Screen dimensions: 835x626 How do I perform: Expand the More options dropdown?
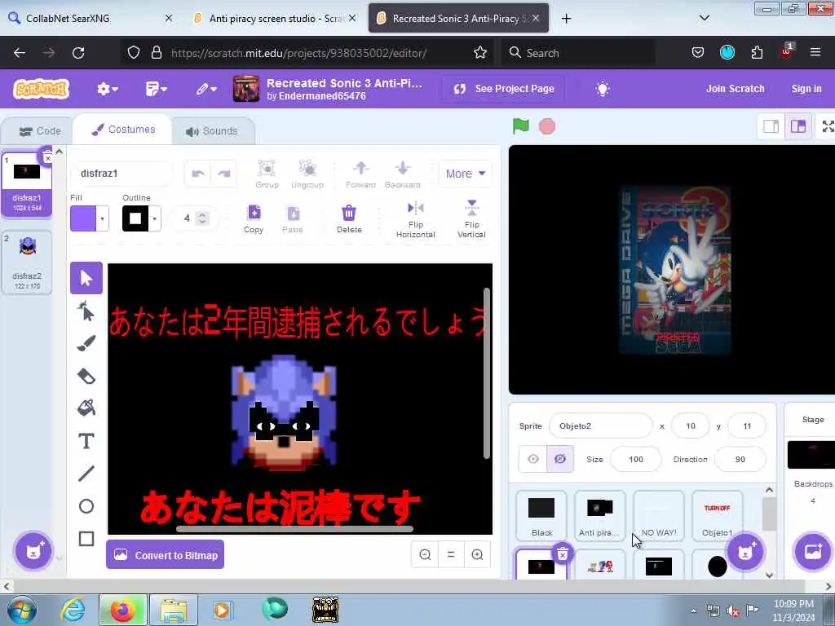click(465, 174)
